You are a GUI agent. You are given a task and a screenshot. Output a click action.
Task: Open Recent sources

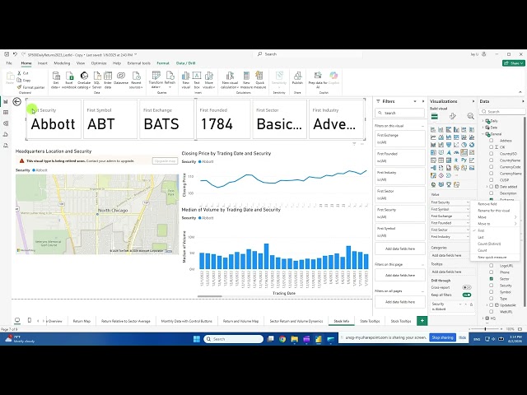136,80
